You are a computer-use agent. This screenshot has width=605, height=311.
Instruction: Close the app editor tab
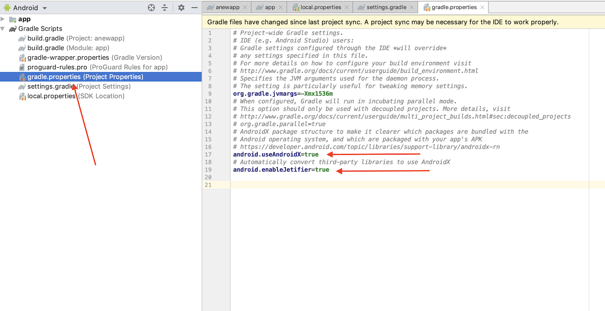click(280, 7)
